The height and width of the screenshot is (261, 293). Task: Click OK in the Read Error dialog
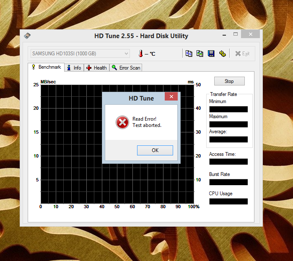click(x=155, y=150)
